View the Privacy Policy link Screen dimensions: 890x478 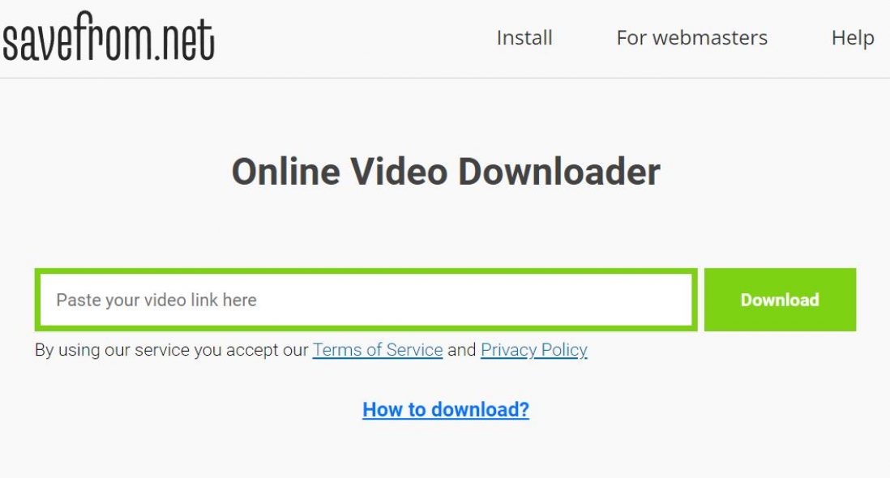pos(533,350)
